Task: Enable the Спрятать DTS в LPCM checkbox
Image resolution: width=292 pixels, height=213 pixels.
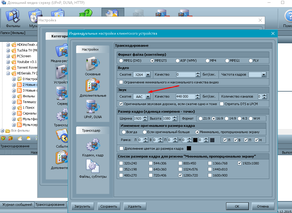Action: pyautogui.click(x=222, y=104)
